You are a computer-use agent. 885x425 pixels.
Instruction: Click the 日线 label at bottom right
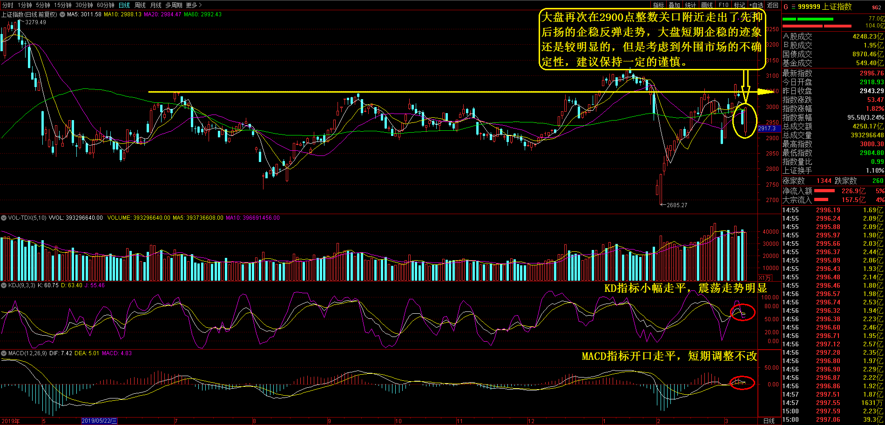coord(769,421)
